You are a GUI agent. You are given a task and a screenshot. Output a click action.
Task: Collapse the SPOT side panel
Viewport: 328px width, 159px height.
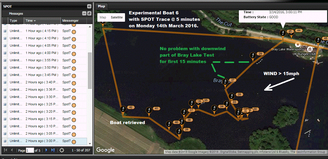pyautogui.click(x=89, y=6)
